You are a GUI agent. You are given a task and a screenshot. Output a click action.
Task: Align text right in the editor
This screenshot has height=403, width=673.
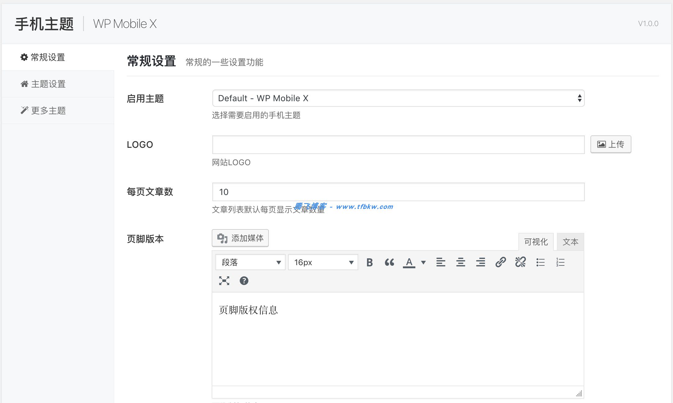481,262
